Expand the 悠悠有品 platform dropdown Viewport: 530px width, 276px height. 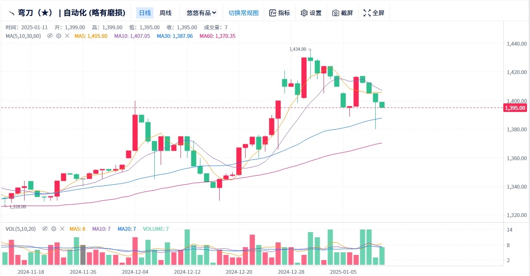point(201,13)
